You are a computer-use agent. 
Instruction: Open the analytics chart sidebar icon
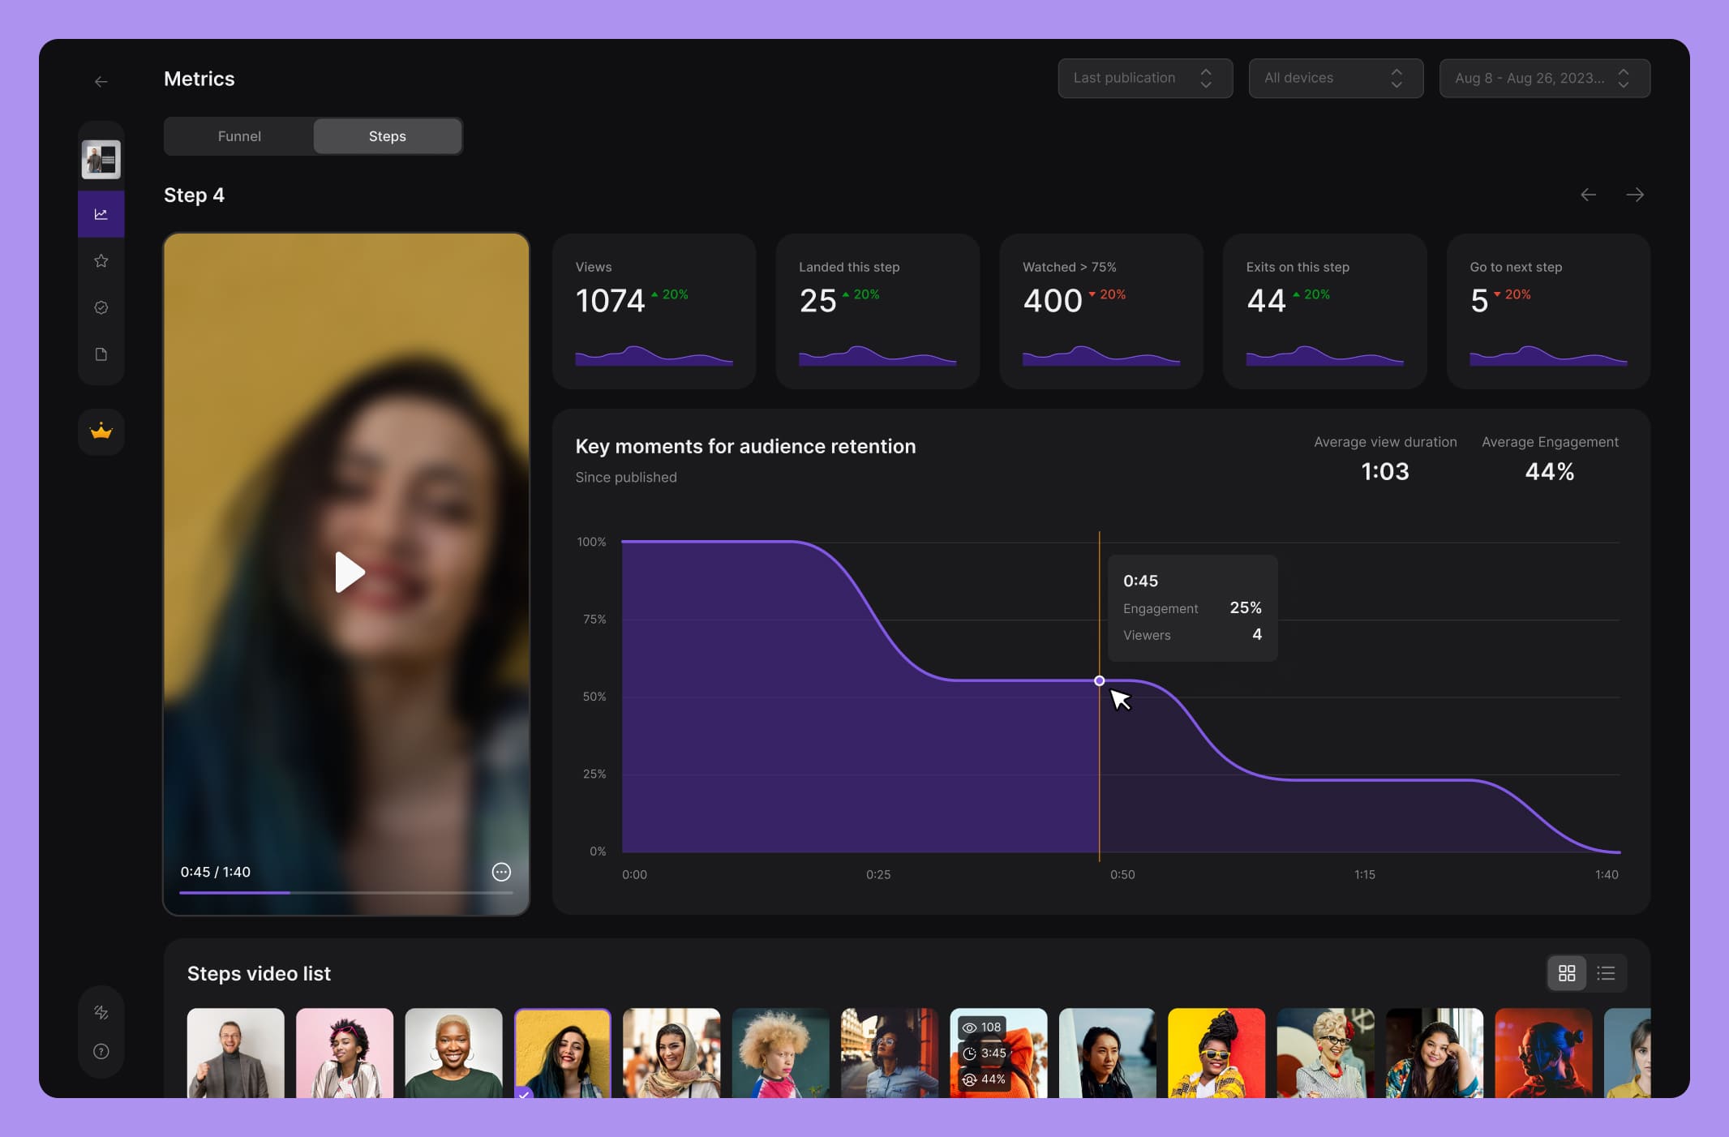(x=101, y=214)
